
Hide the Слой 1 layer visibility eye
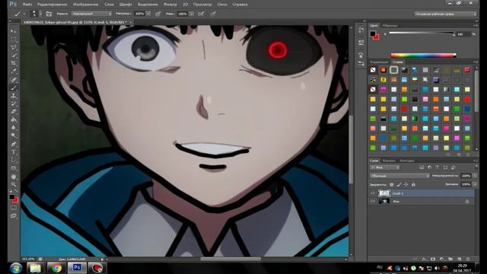[373, 193]
